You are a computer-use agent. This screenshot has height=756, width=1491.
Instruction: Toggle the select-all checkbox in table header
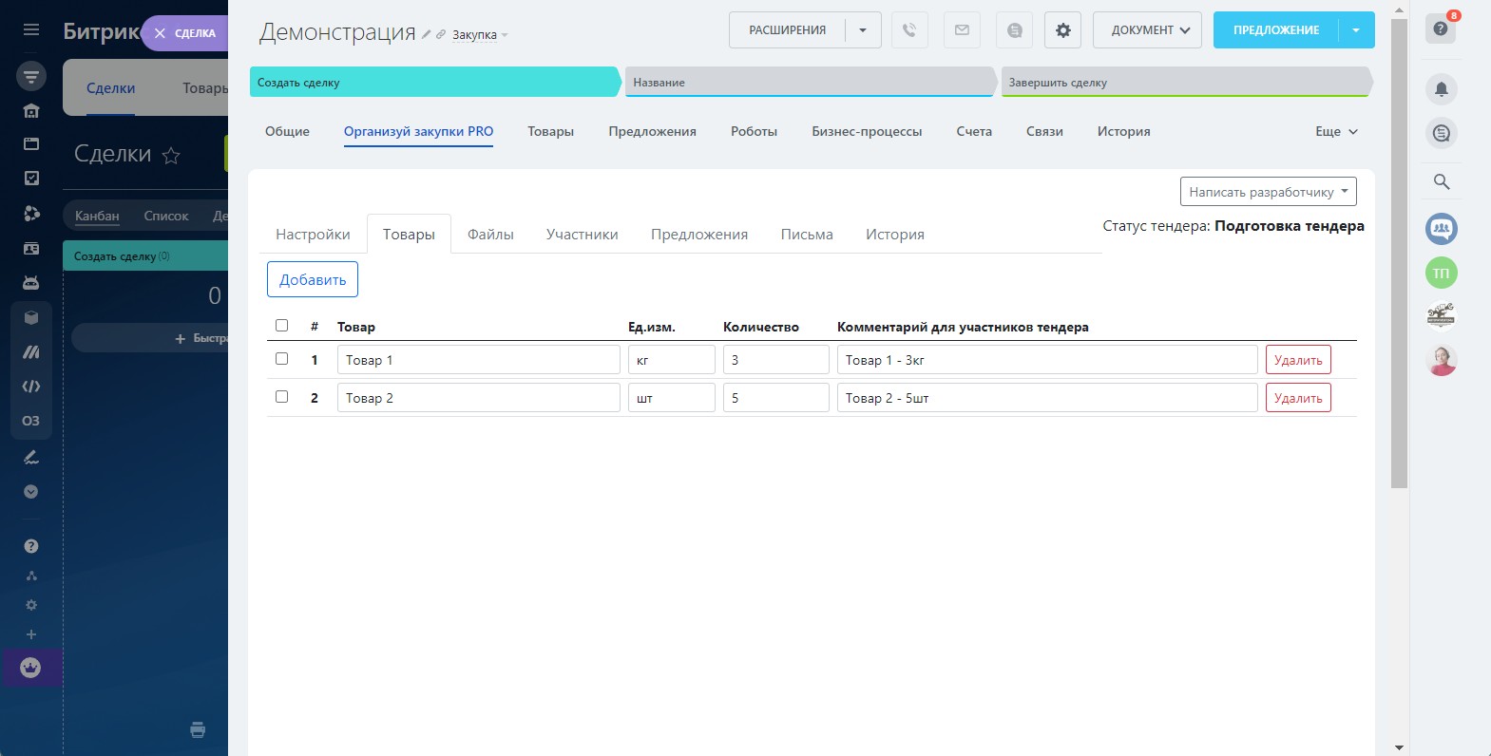281,326
